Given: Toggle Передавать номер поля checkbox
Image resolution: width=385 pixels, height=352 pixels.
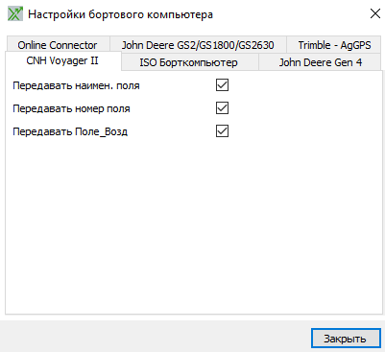Looking at the screenshot, I should [222, 108].
